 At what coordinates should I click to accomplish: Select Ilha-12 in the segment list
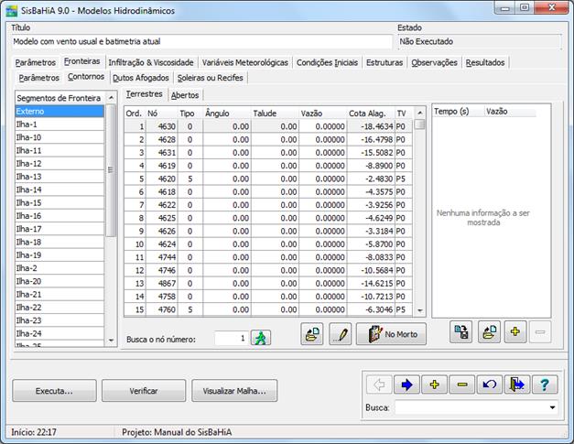[x=60, y=164]
